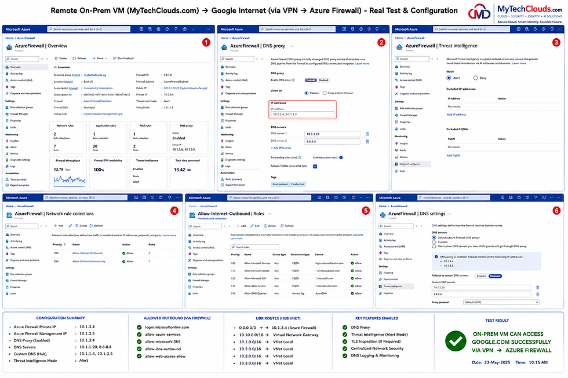The height and width of the screenshot is (378, 568).
Task: Set Enable DNS proxy to Disabled
Action: pyautogui.click(x=323, y=80)
